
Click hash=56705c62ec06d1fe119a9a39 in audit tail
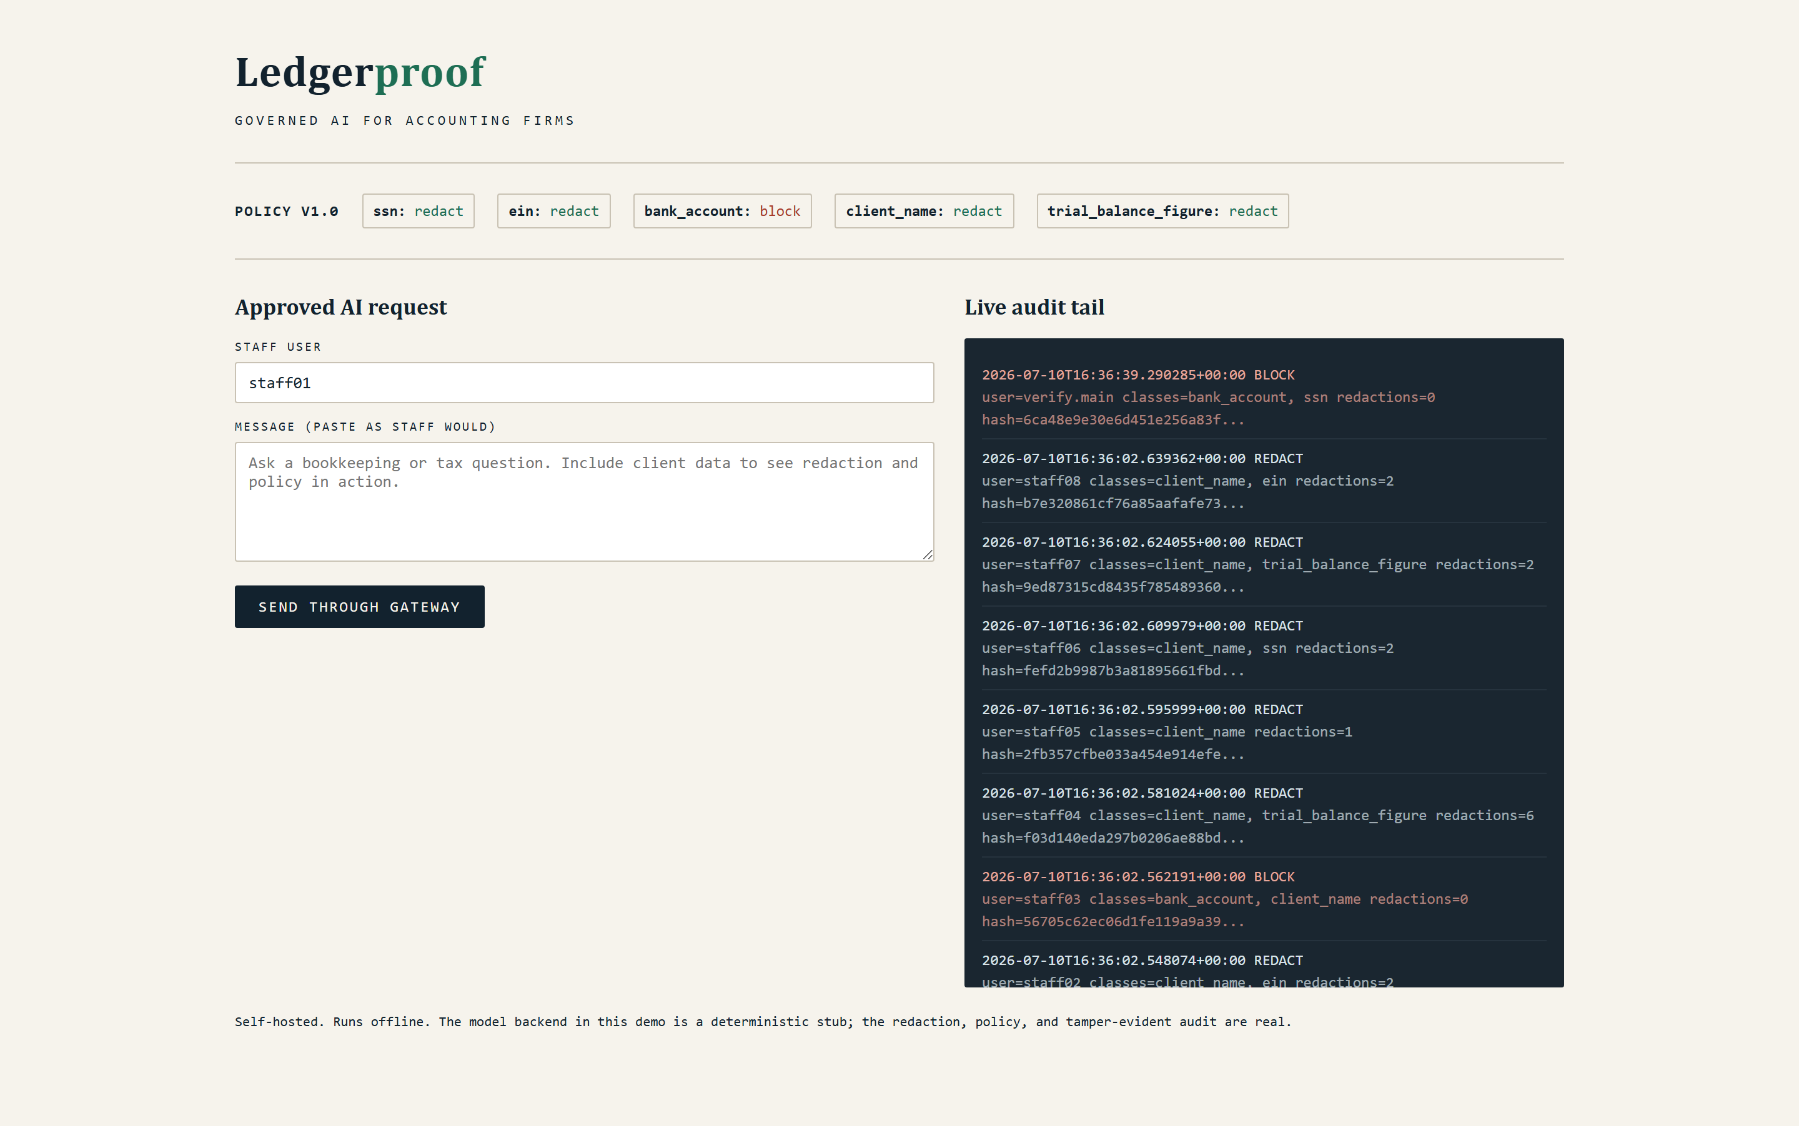pyautogui.click(x=1113, y=922)
